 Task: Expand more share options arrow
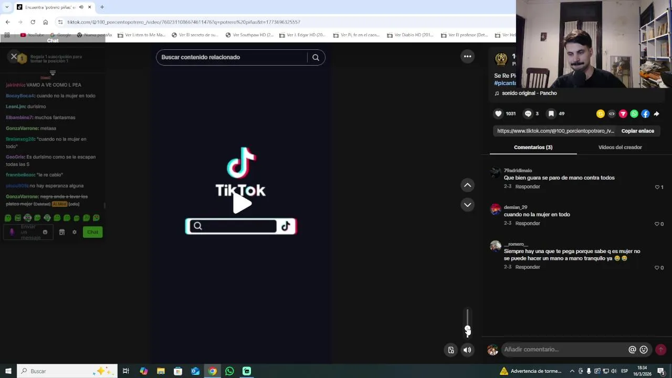pyautogui.click(x=656, y=113)
